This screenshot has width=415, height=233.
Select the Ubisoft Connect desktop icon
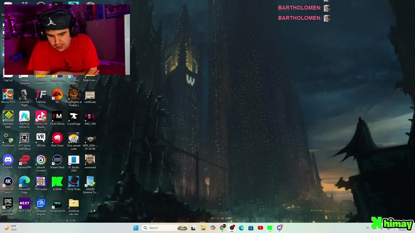[x=41, y=163]
